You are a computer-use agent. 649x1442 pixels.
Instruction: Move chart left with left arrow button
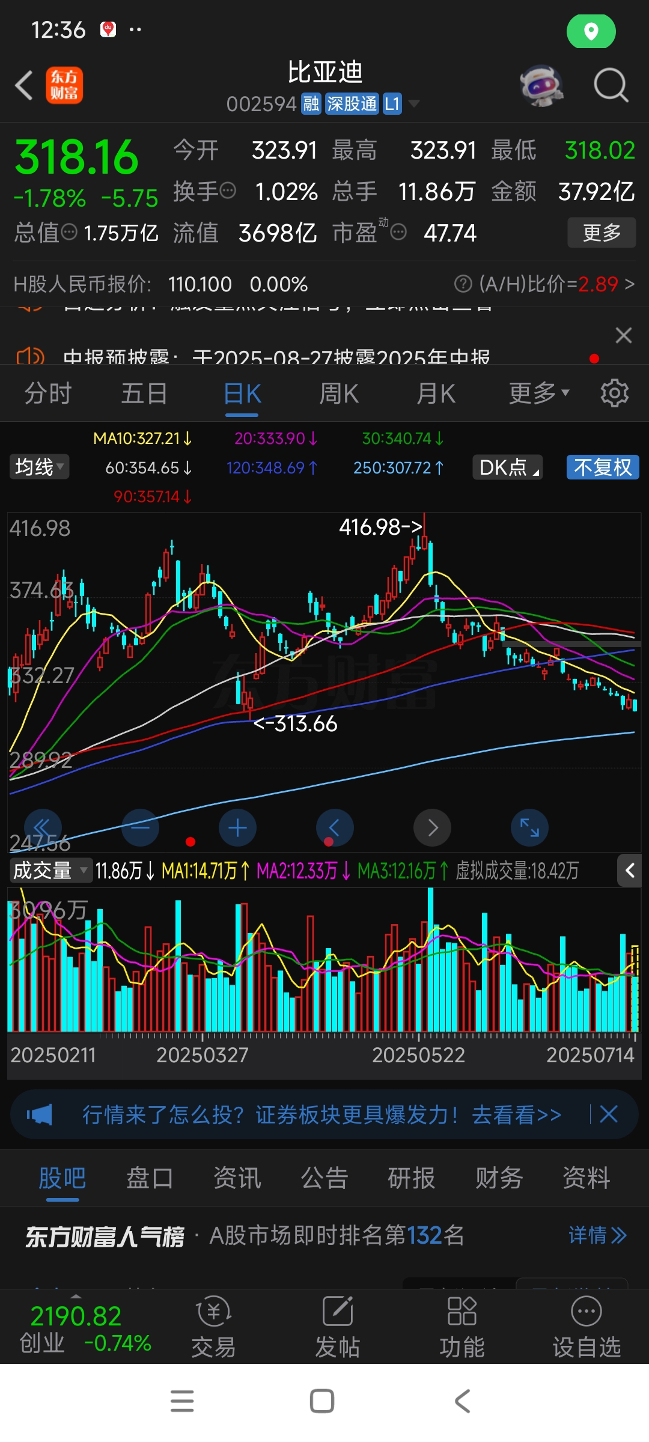335,828
